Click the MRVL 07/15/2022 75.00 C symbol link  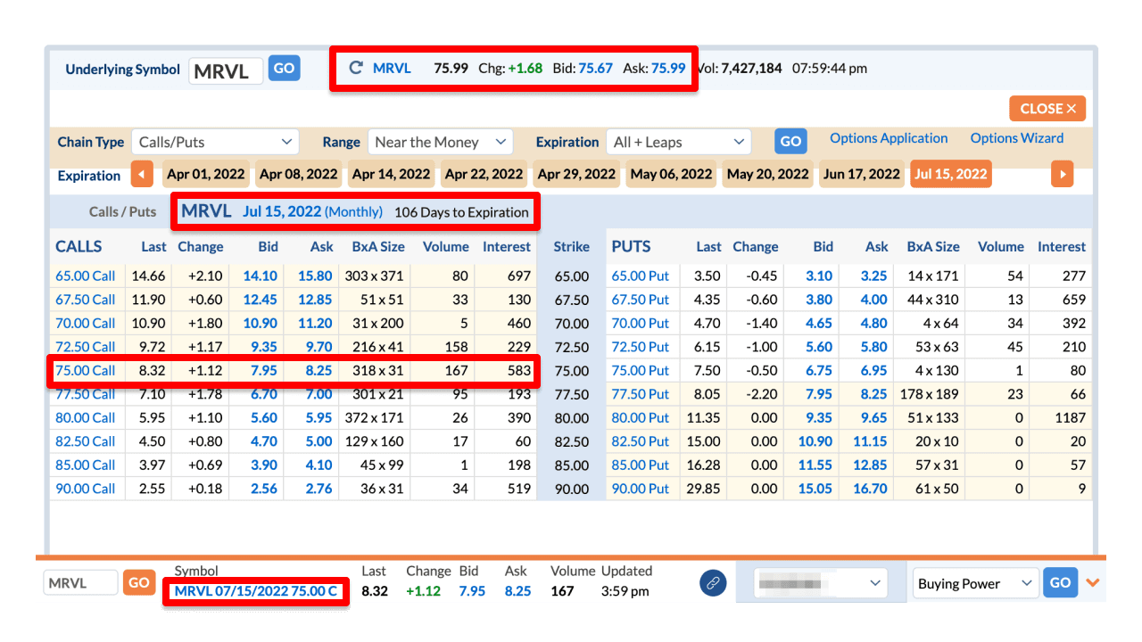(255, 590)
